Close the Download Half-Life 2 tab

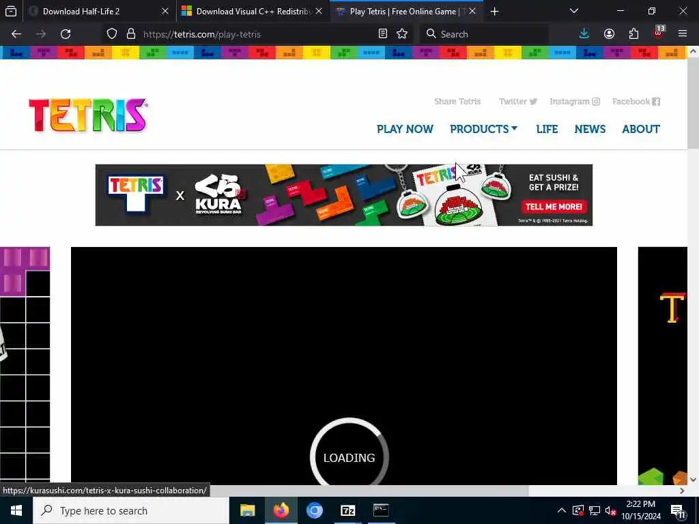click(x=165, y=11)
